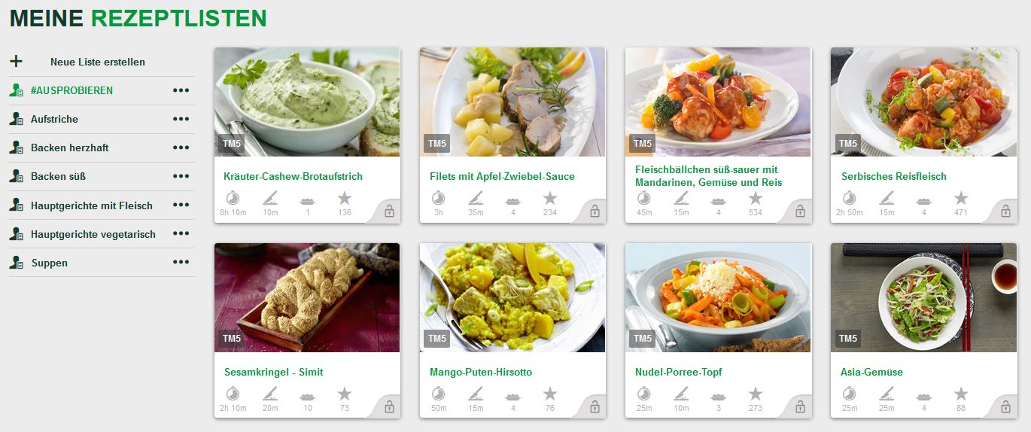The image size is (1031, 432).
Task: Click lock icon on Filets mit Apfel-Zwiebel-Sauce card
Action: 595,211
